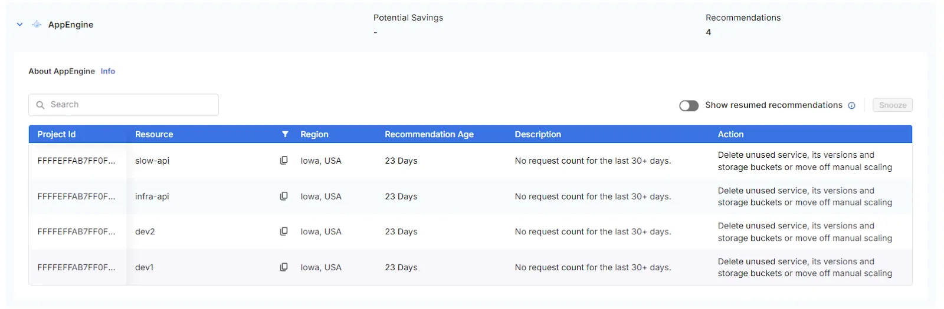Copy the dev2 resource name
Viewport: 944px width, 309px height.
284,231
